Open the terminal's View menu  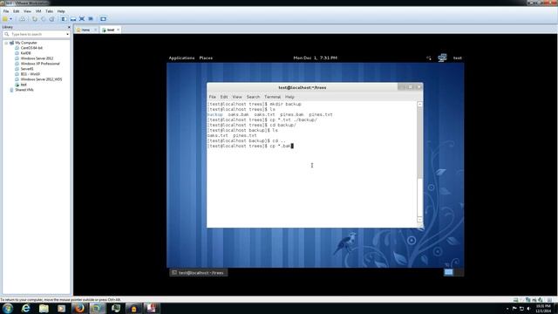(237, 97)
